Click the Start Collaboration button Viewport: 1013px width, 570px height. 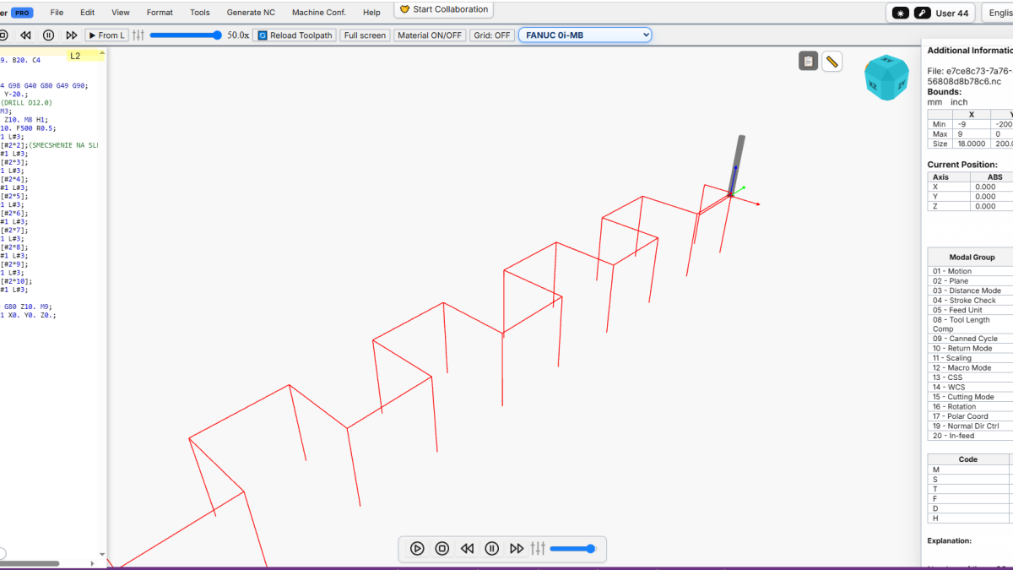click(x=443, y=9)
